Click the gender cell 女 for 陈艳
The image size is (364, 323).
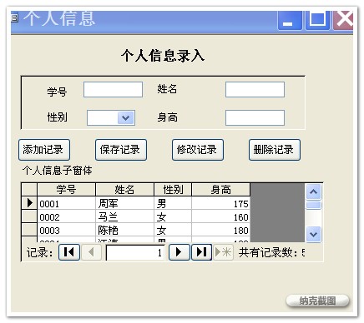point(173,230)
